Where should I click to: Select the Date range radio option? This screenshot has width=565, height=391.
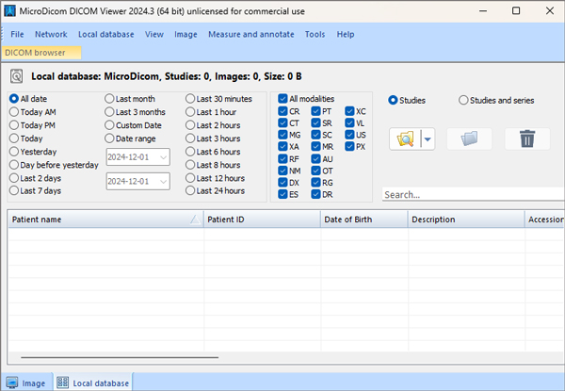click(109, 138)
